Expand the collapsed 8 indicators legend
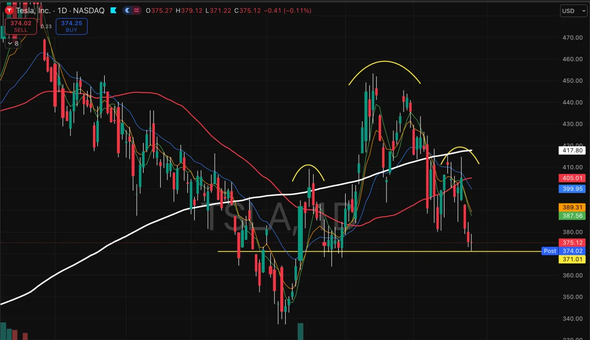590x340 pixels. coord(12,43)
